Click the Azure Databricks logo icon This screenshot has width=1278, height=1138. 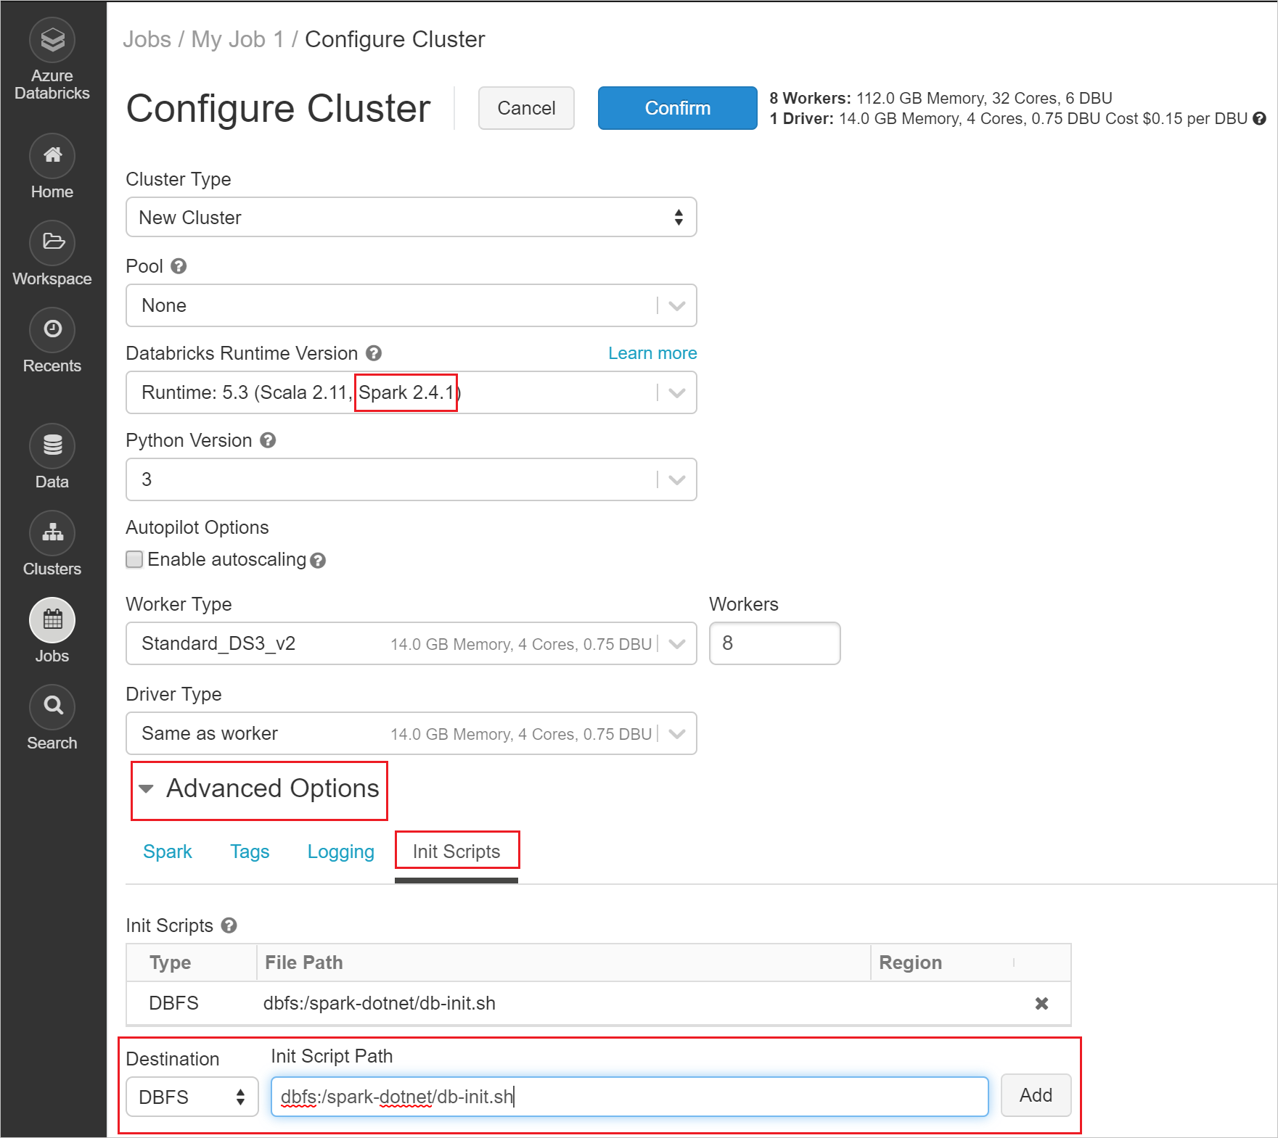(52, 40)
